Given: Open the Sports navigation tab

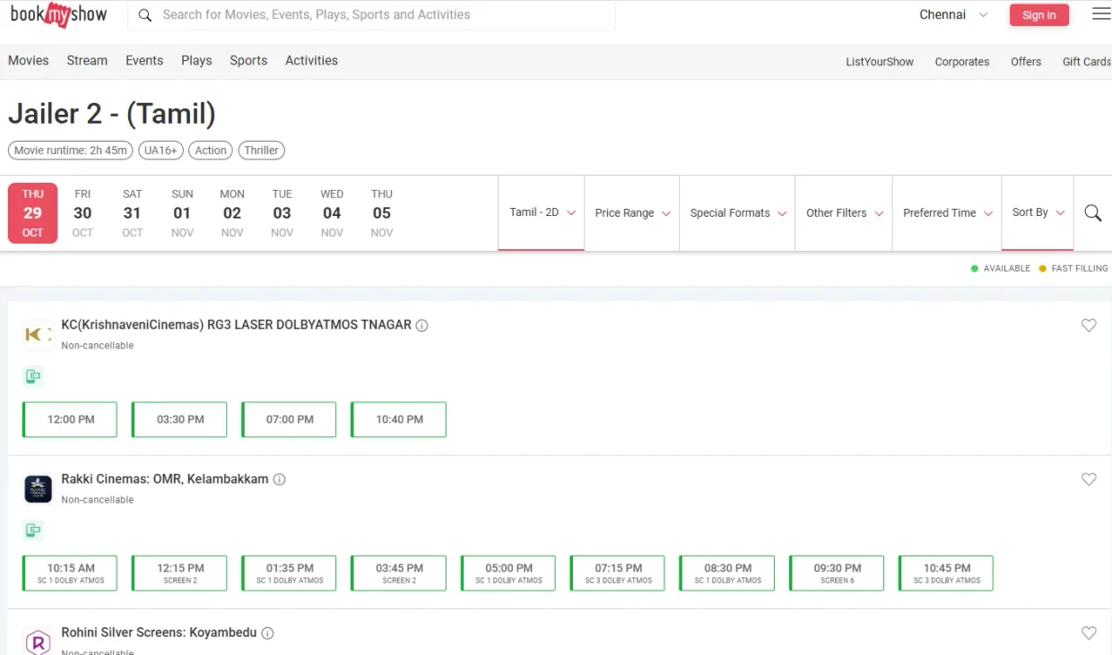Looking at the screenshot, I should (248, 61).
